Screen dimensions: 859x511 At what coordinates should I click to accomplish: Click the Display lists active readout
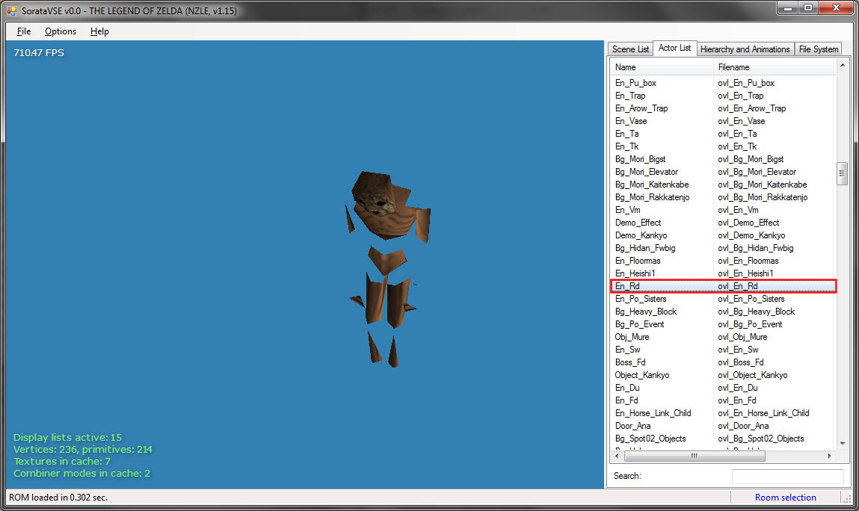(x=67, y=437)
